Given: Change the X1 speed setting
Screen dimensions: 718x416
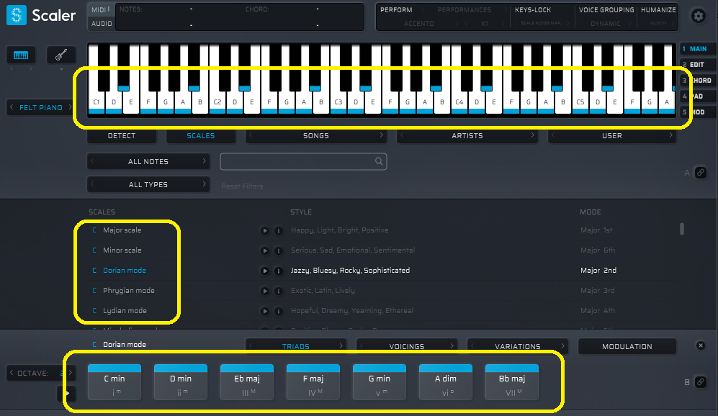Looking at the screenshot, I should 485,23.
